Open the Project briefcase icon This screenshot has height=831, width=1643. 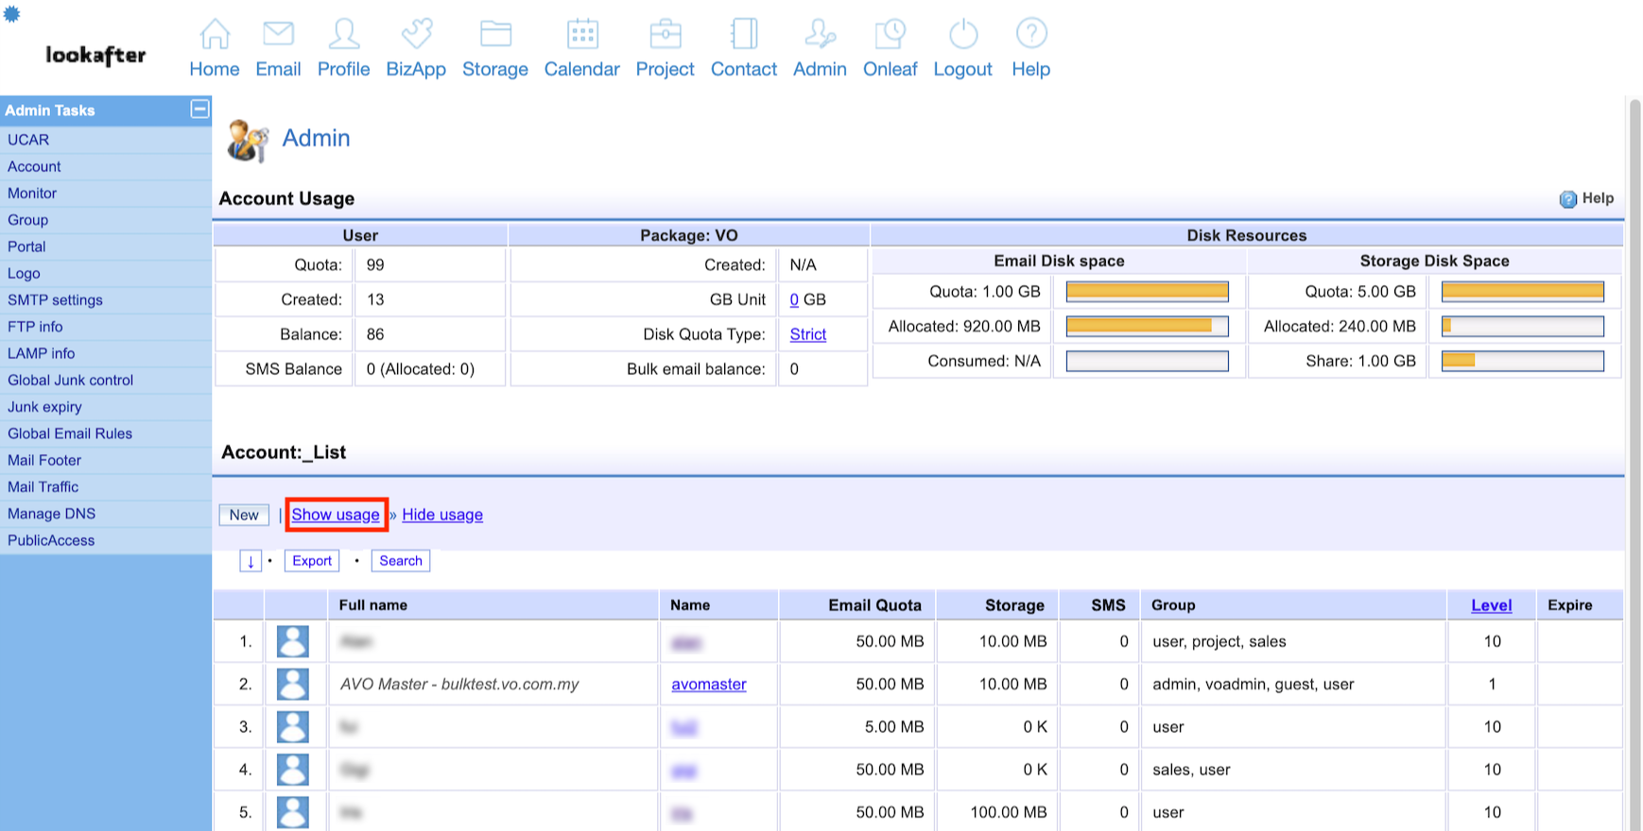666,34
